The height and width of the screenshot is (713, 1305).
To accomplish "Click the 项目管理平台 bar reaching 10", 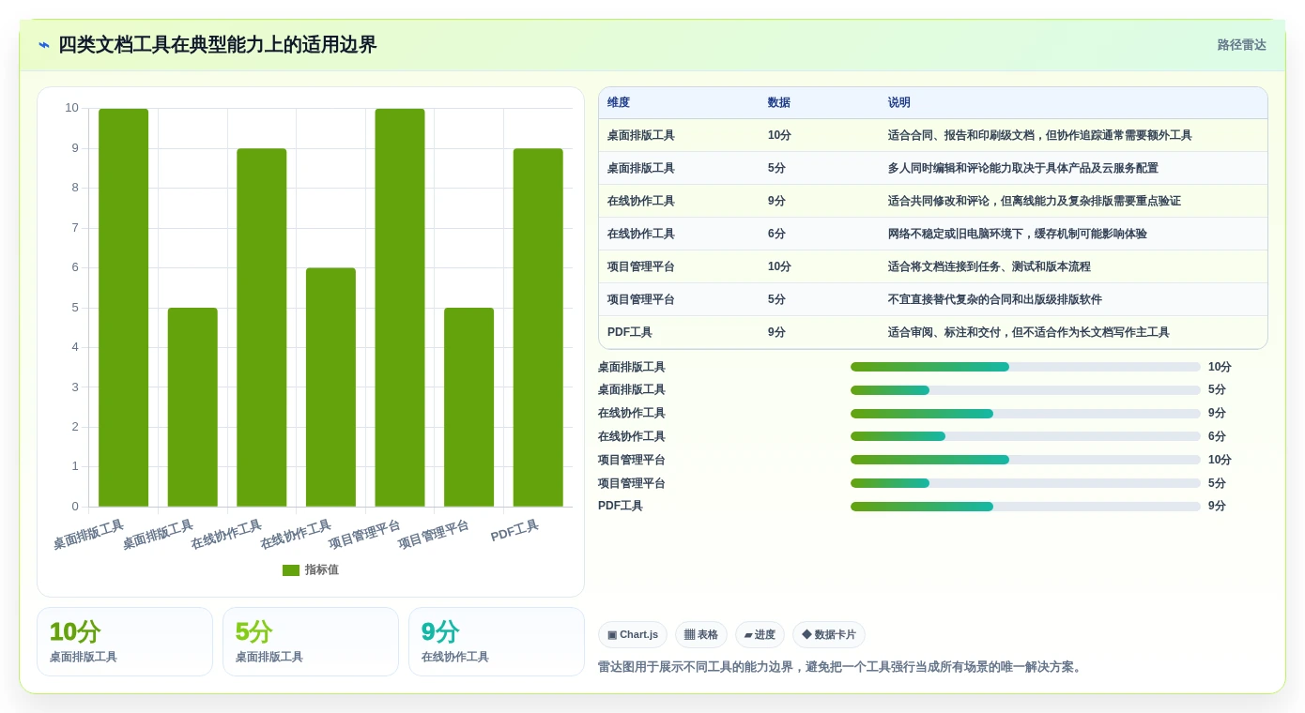I will pos(400,308).
